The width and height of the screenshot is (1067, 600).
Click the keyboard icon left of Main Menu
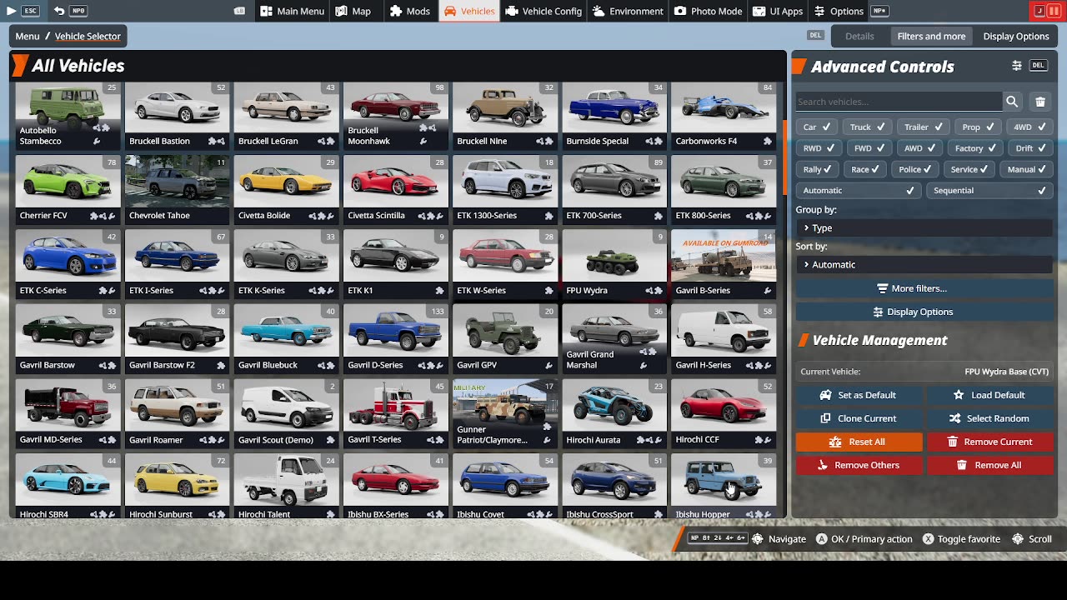pyautogui.click(x=239, y=11)
